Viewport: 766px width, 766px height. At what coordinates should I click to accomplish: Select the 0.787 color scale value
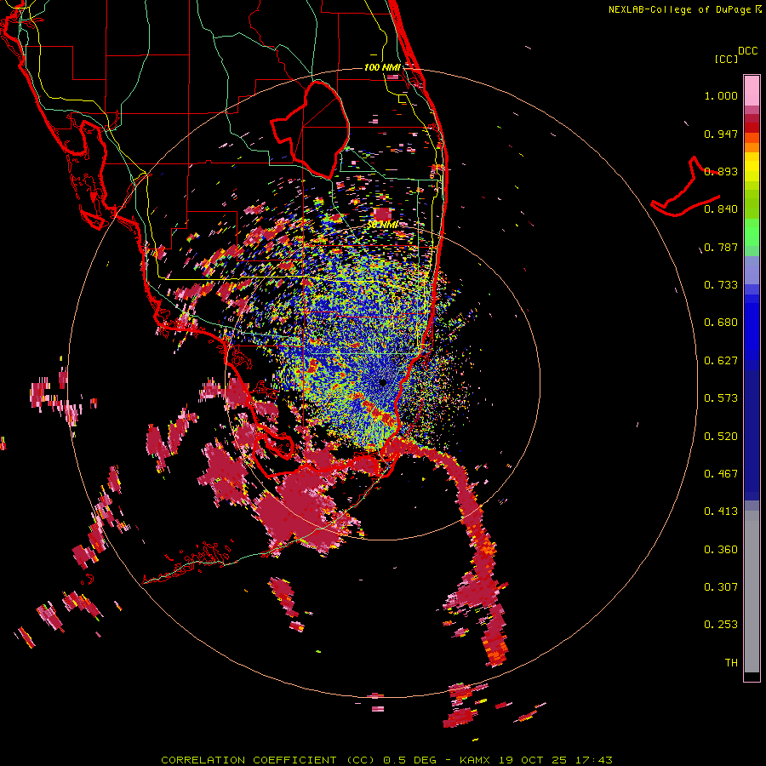(721, 247)
